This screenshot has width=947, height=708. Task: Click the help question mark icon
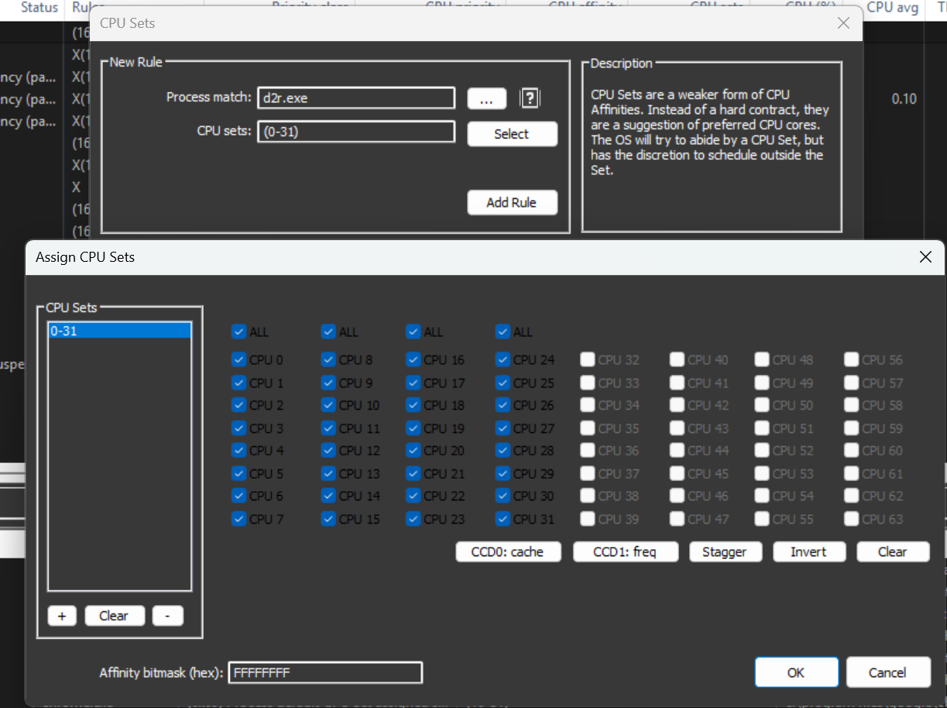click(x=530, y=98)
